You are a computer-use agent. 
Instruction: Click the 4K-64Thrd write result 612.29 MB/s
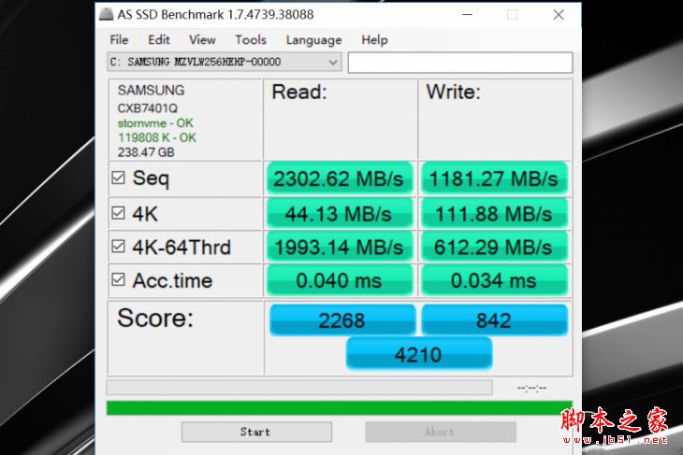(494, 247)
